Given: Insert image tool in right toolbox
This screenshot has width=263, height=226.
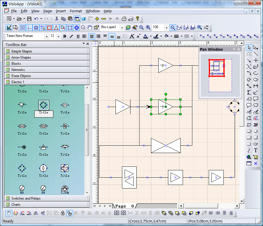Looking at the screenshot, I should [x=256, y=157].
